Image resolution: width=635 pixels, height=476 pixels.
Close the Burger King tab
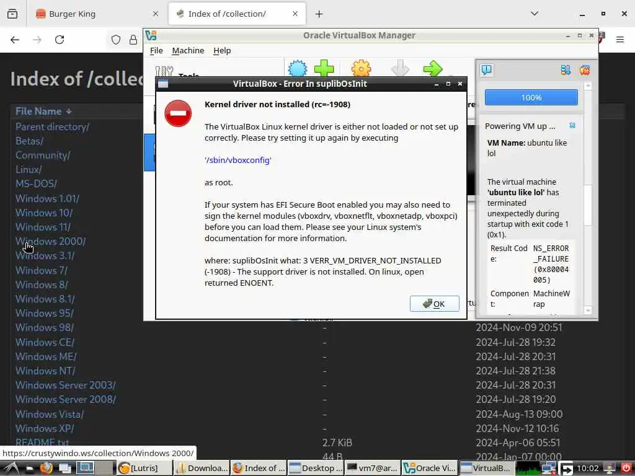click(x=155, y=14)
